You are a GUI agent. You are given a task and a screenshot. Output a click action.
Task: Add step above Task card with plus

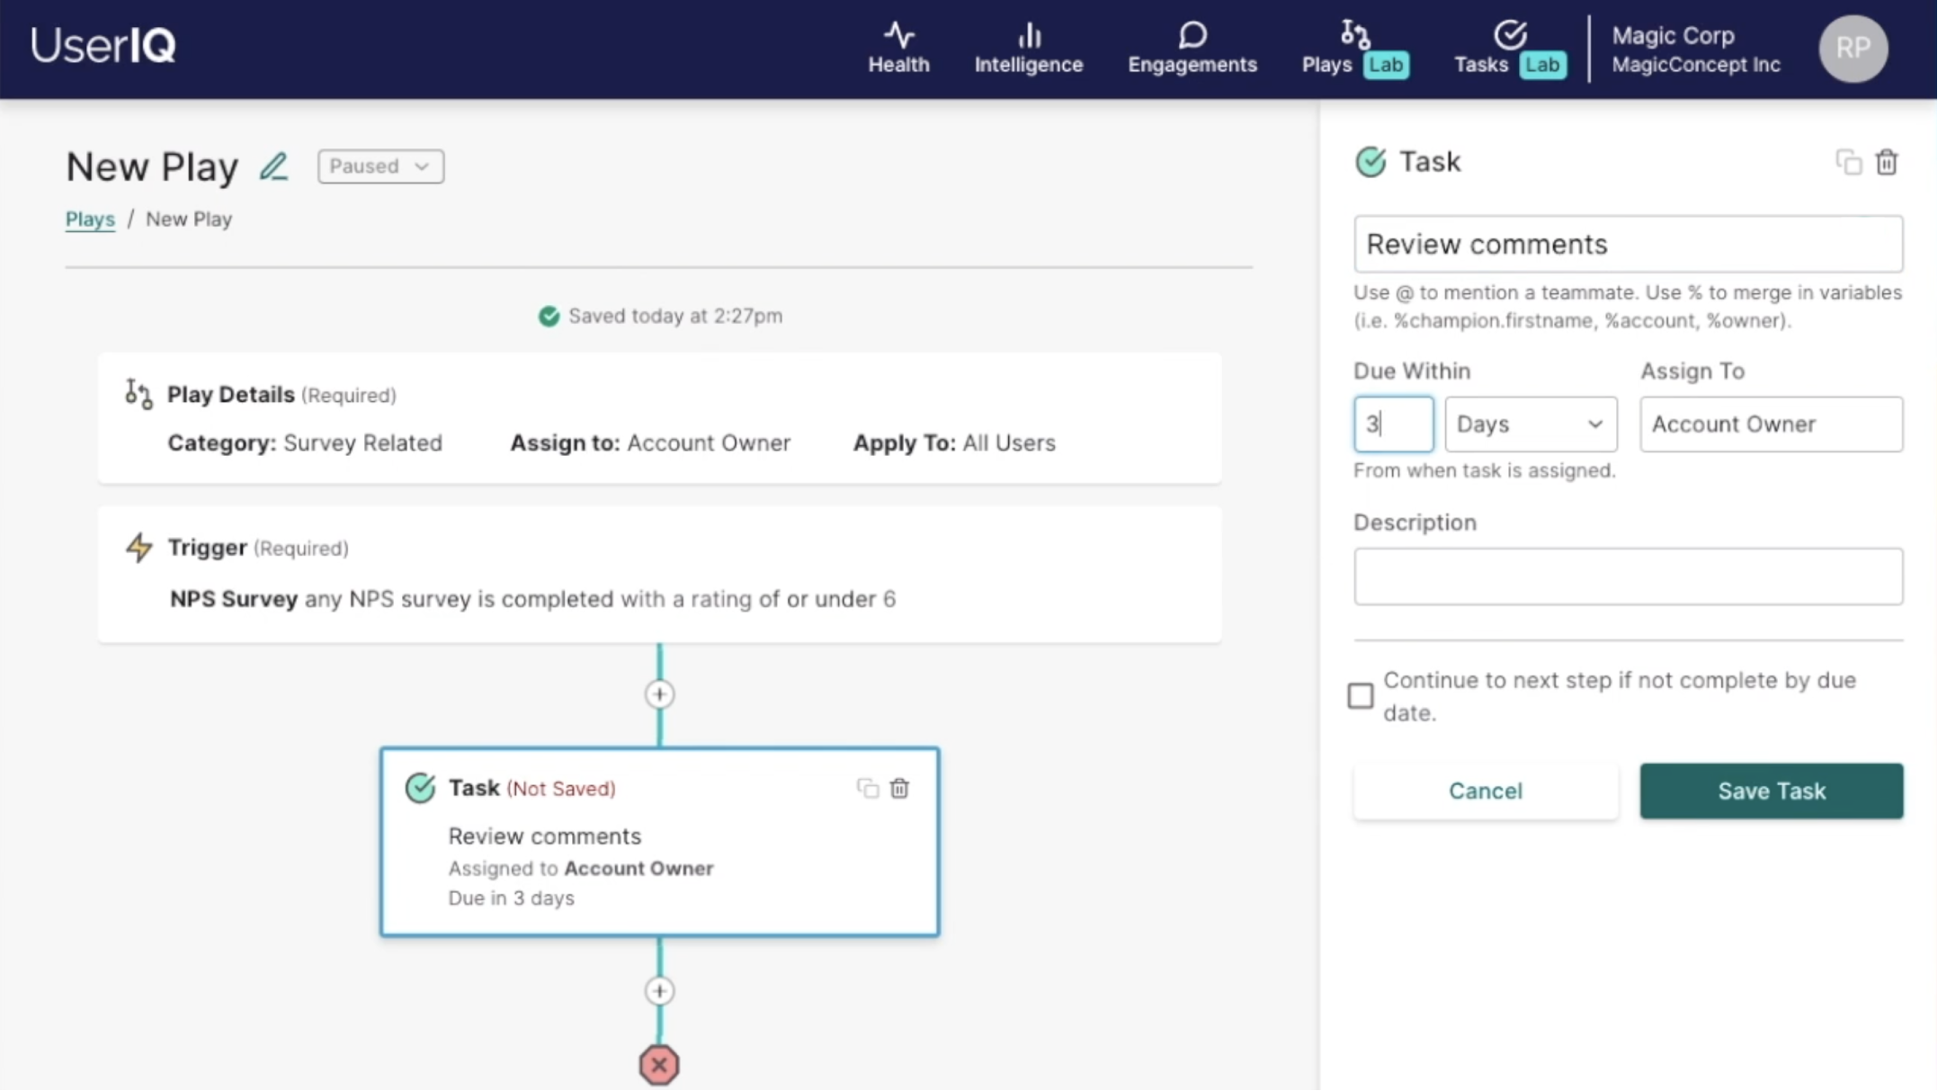pos(659,694)
